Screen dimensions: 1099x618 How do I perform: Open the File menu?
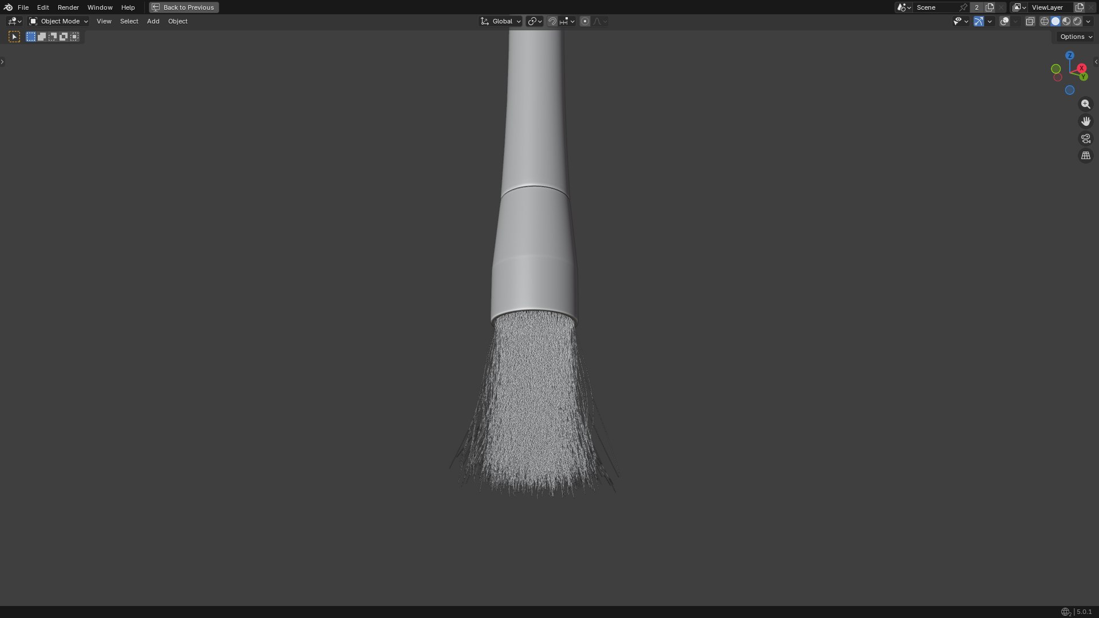coord(23,7)
